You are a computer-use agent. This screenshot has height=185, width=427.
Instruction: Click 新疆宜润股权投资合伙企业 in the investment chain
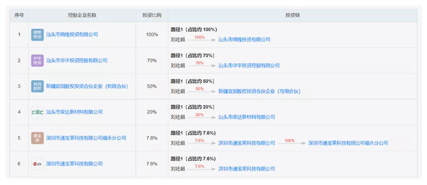(259, 91)
